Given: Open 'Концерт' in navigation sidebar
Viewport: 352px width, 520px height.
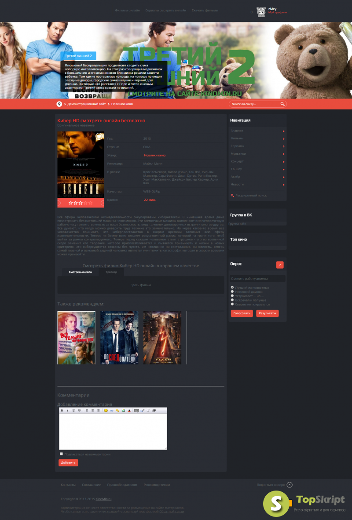Looking at the screenshot, I should click(x=237, y=161).
